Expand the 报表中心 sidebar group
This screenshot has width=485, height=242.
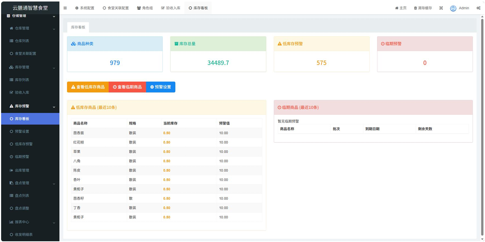coord(54,222)
